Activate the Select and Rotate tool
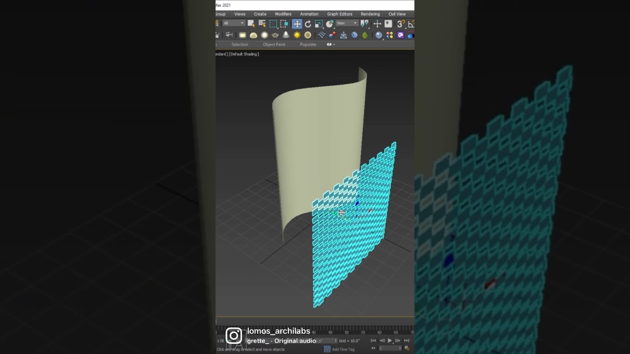The width and height of the screenshot is (630, 354). tap(308, 24)
